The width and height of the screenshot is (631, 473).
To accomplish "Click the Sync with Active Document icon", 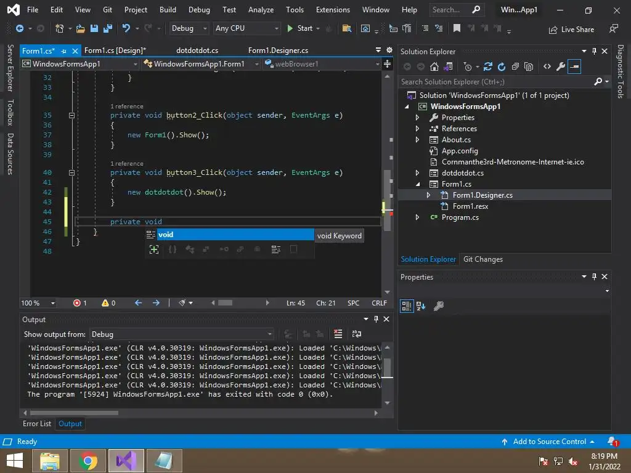I will pyautogui.click(x=488, y=67).
